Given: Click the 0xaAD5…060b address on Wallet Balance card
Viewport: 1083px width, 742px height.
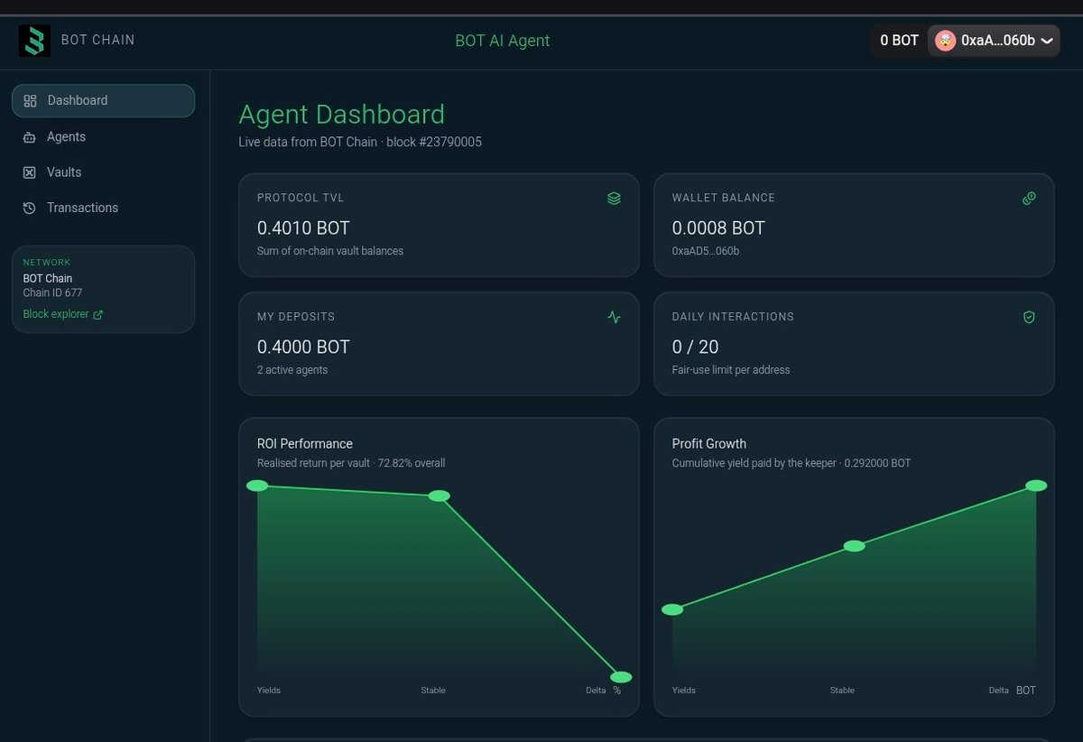Looking at the screenshot, I should click(706, 251).
